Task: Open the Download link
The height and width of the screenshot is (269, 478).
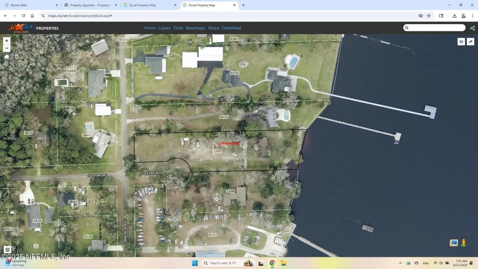Action: point(231,28)
